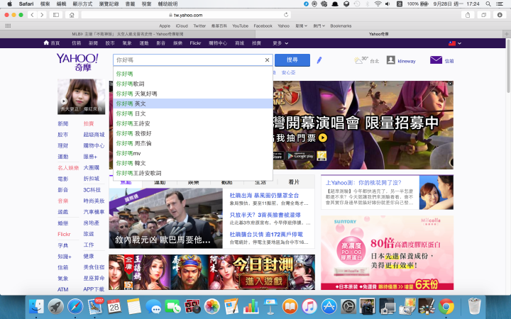This screenshot has width=511, height=319.
Task: Click the blue 搜尋 button
Action: [x=292, y=60]
